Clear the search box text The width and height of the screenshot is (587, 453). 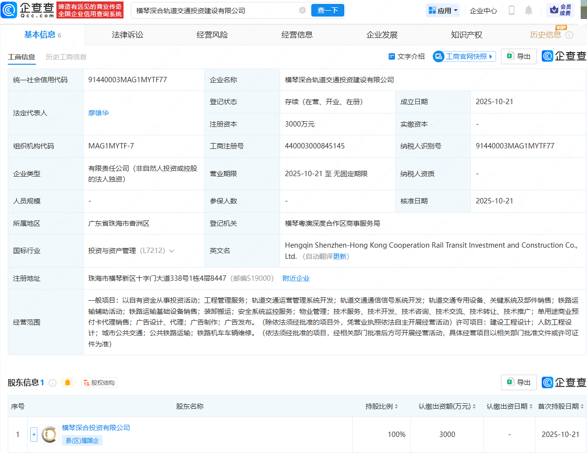coord(302,10)
